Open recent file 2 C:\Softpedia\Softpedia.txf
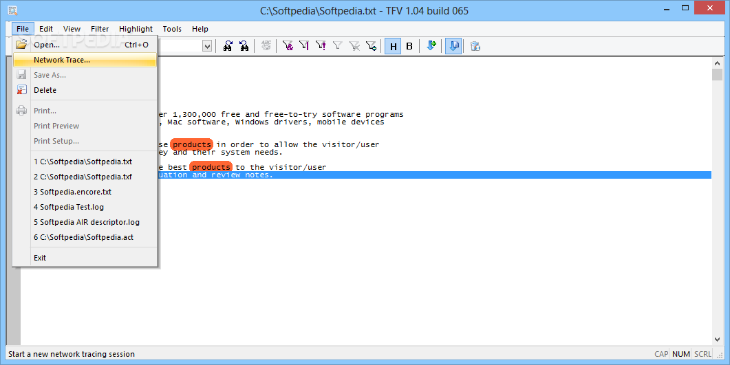The height and width of the screenshot is (365, 730). [x=85, y=177]
